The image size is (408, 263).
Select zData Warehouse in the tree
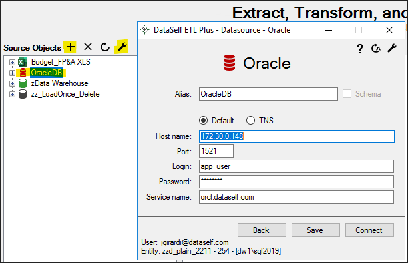(x=59, y=83)
